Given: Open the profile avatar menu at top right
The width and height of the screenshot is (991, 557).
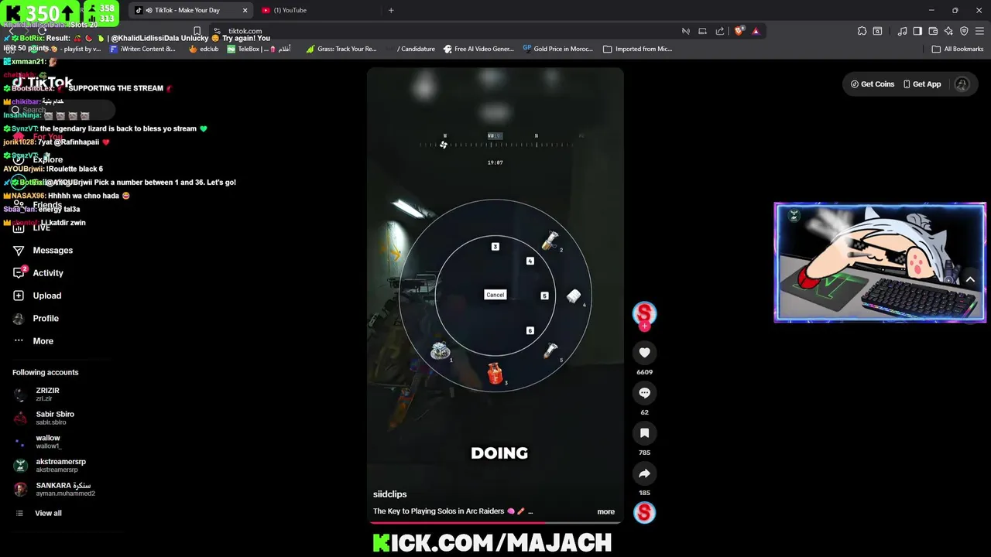Looking at the screenshot, I should point(962,84).
